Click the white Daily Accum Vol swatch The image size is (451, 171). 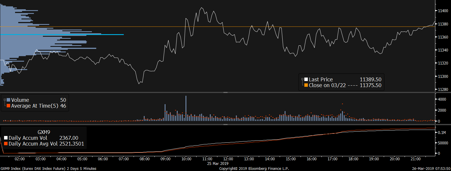[x=6, y=138]
